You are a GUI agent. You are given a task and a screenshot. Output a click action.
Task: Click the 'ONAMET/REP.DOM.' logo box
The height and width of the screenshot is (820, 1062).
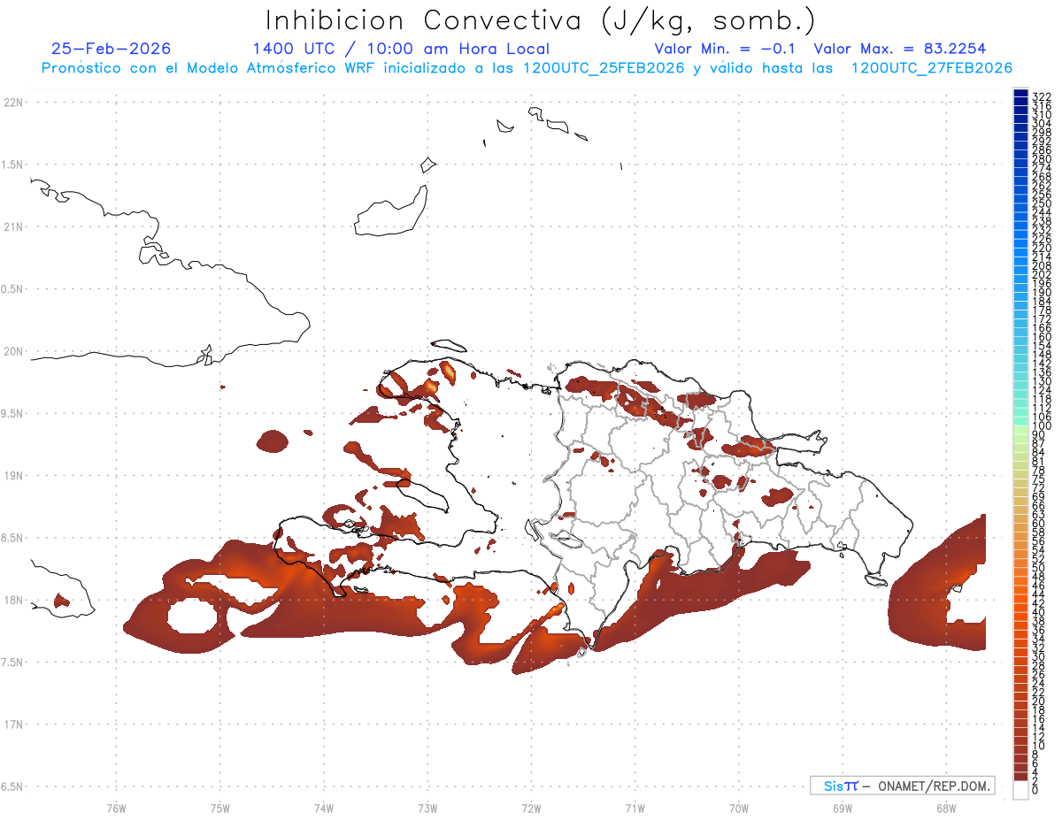(x=902, y=786)
